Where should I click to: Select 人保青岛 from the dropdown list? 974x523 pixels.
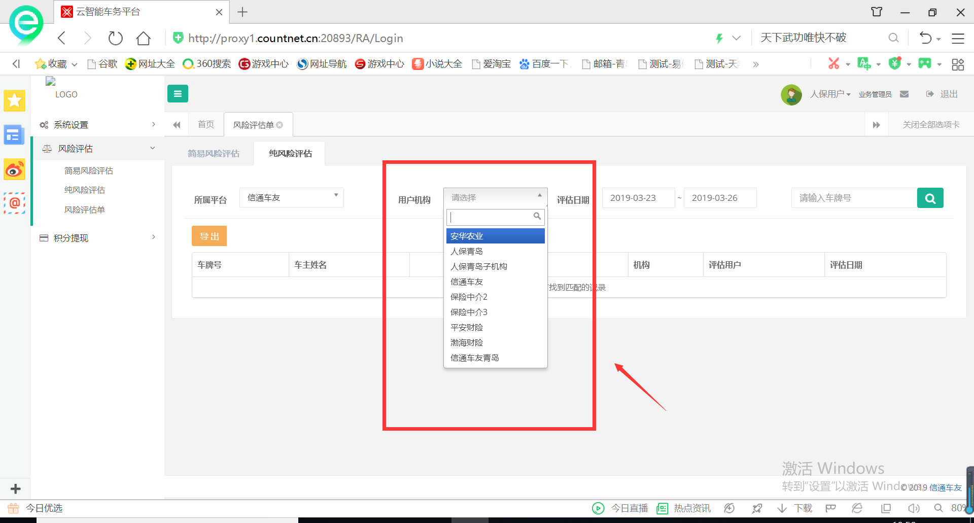(x=467, y=252)
